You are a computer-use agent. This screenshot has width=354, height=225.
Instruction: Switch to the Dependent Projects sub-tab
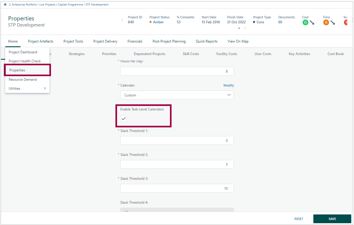(x=149, y=54)
